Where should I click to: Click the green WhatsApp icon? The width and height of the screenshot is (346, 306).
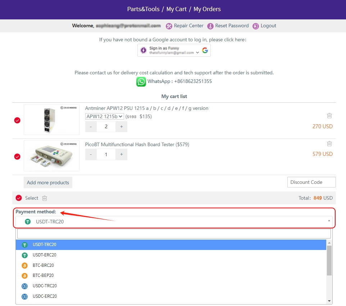(141, 82)
